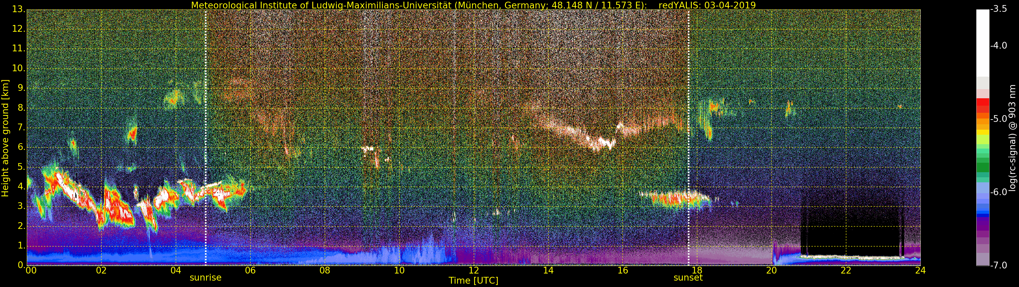Click the 'sunset' label below the time axis
1019x287 pixels.
(688, 278)
